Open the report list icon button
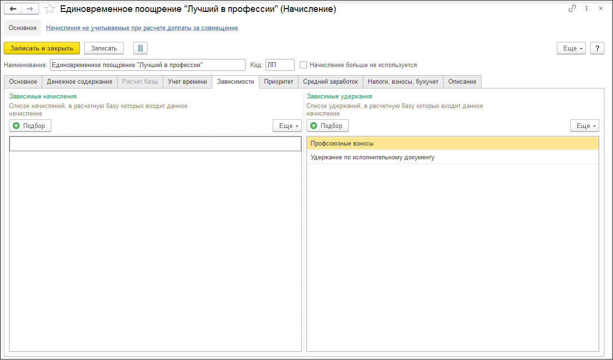613x360 pixels. pos(141,48)
